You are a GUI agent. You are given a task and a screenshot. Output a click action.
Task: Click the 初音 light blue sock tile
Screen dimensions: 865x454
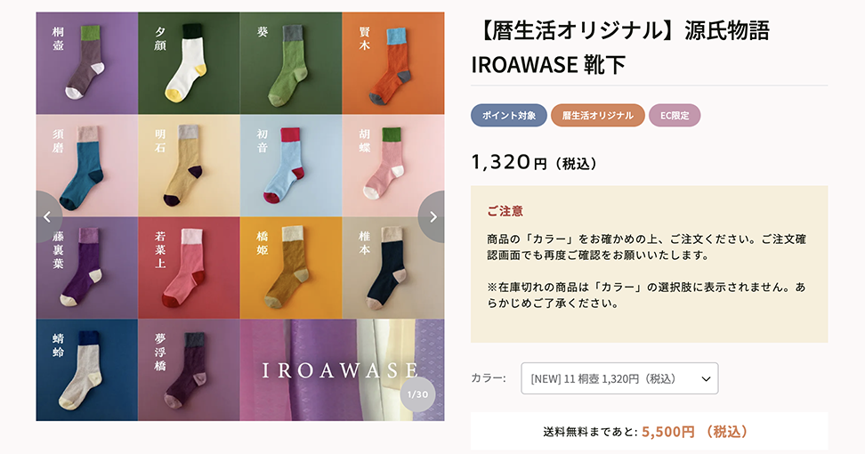pyautogui.click(x=291, y=166)
